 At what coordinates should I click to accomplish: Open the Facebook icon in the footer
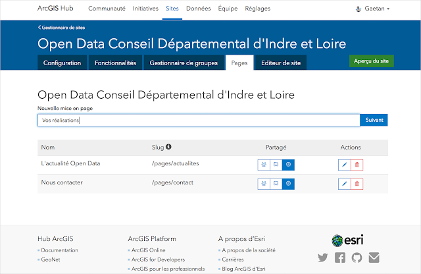[339, 258]
